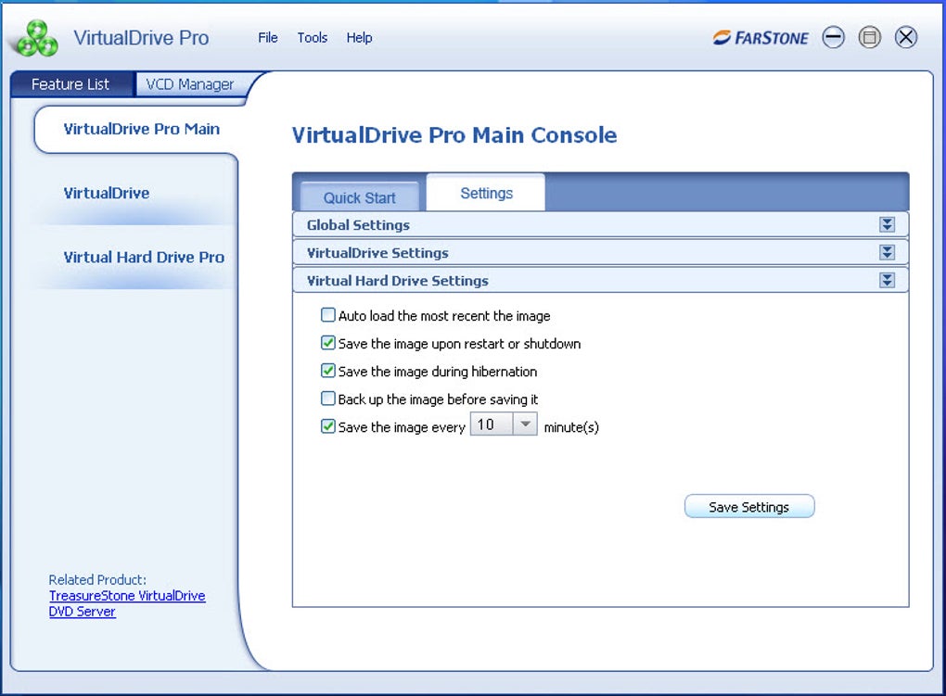Click the VirtualDrive Pro green discs logo

(37, 39)
